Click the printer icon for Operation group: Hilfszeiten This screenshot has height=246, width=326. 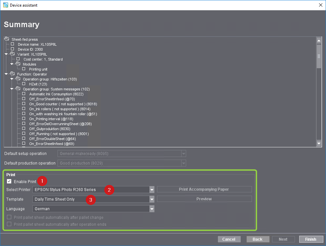pyautogui.click(x=17, y=79)
